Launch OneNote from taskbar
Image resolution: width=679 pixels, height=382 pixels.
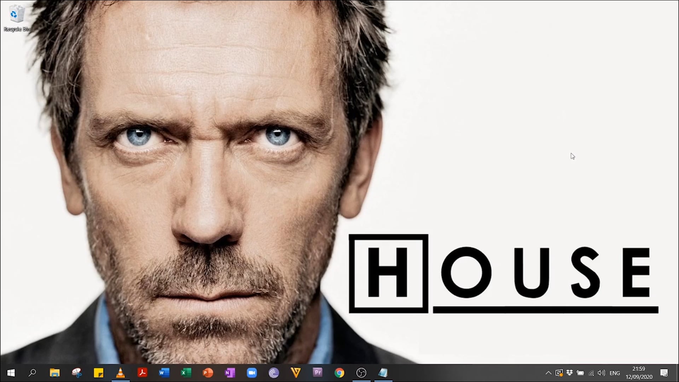(x=230, y=373)
